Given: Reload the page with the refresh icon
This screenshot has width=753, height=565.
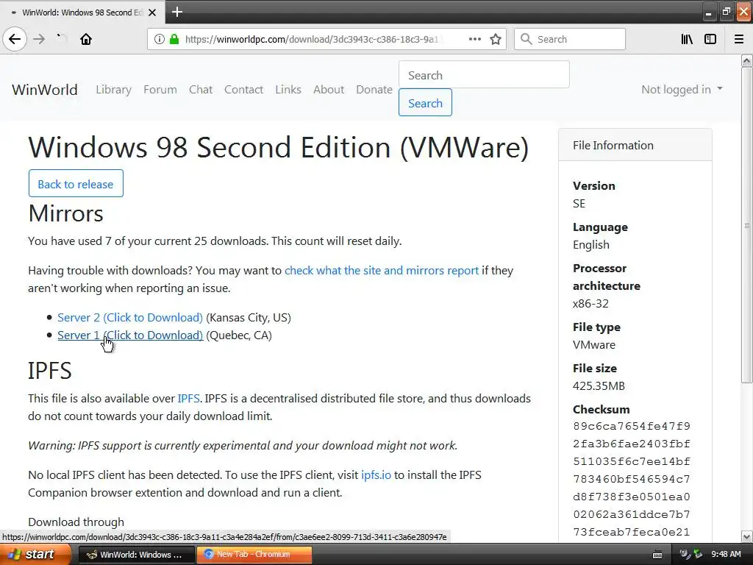Looking at the screenshot, I should [62, 39].
